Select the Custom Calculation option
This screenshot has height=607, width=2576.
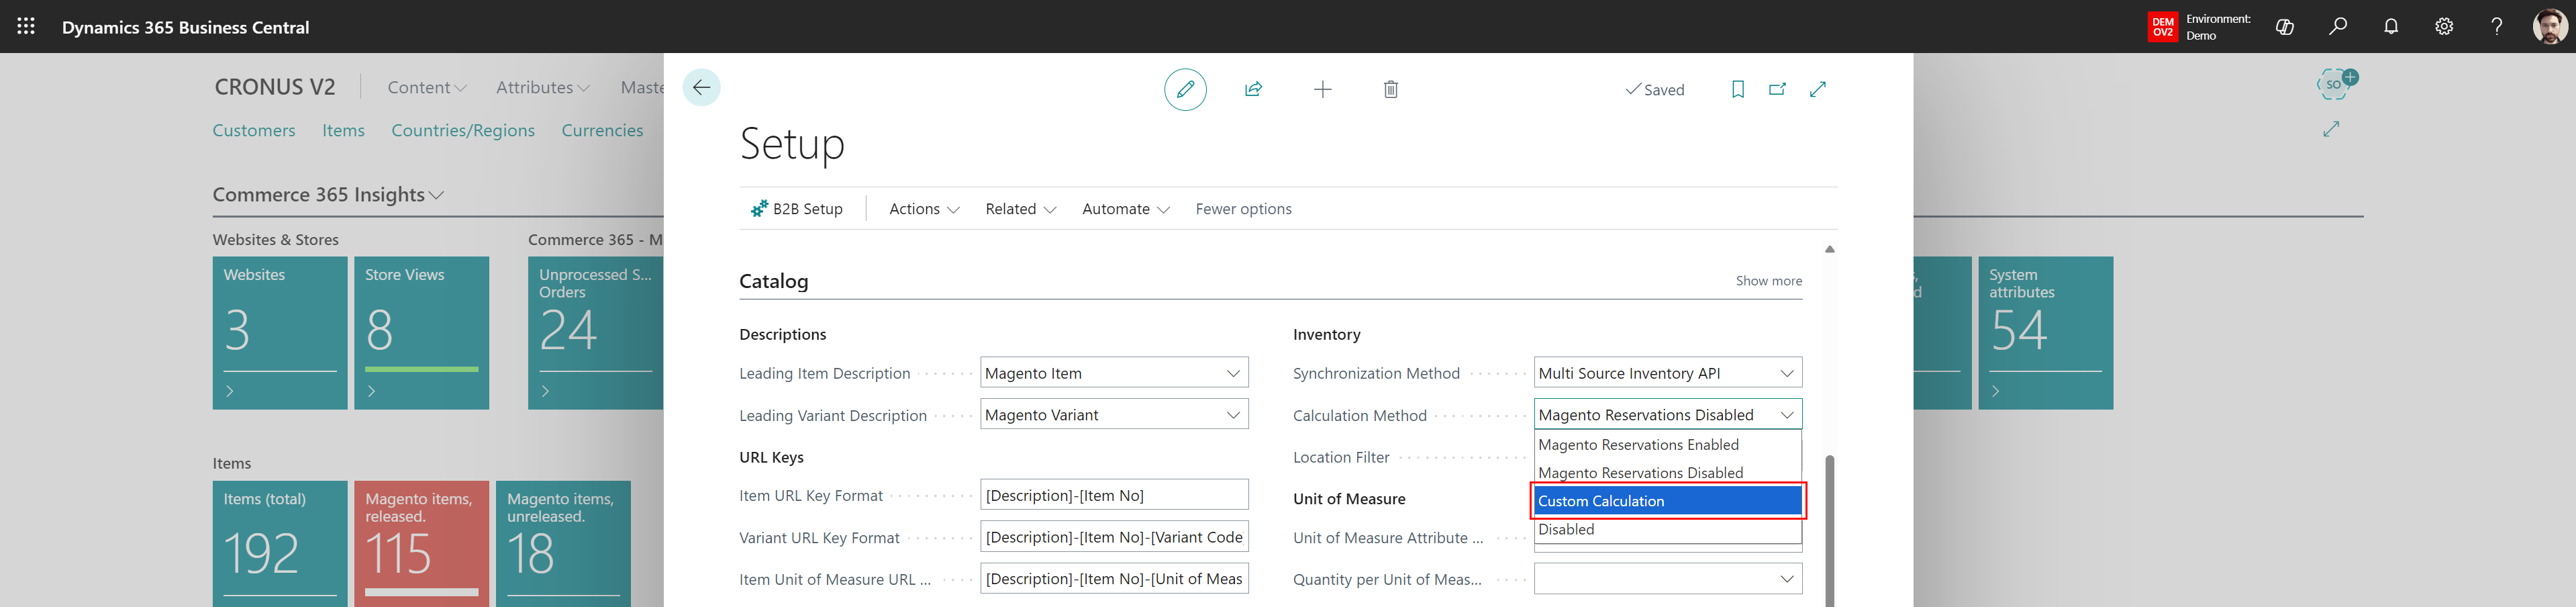click(x=1667, y=501)
